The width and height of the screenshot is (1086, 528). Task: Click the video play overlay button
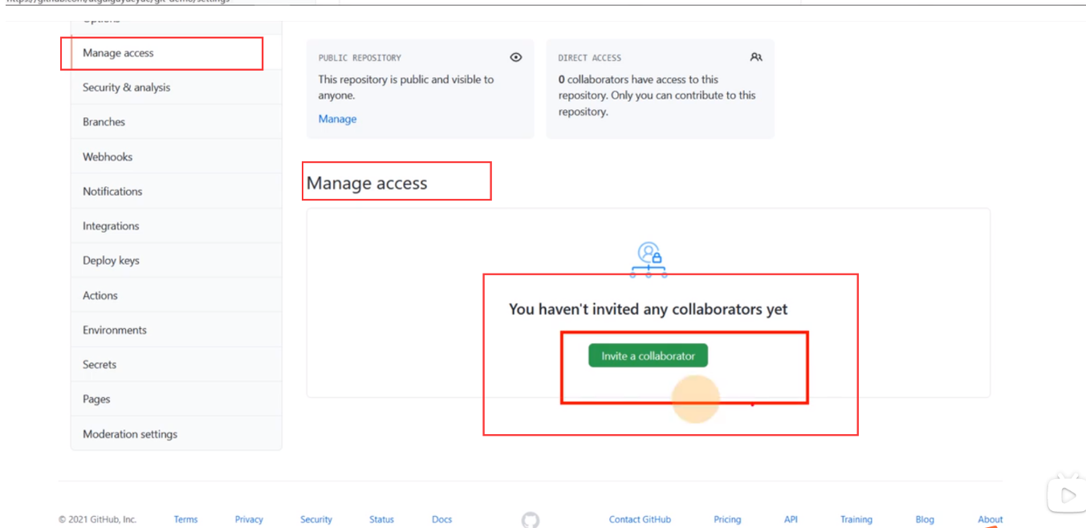pos(1066,495)
